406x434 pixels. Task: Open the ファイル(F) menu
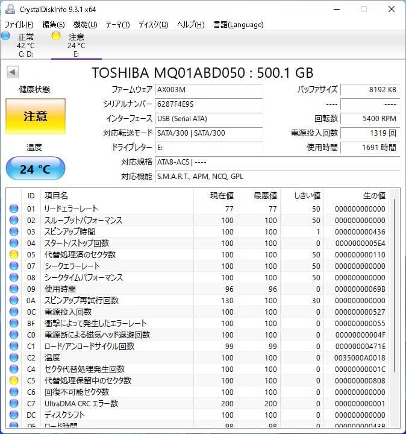19,25
